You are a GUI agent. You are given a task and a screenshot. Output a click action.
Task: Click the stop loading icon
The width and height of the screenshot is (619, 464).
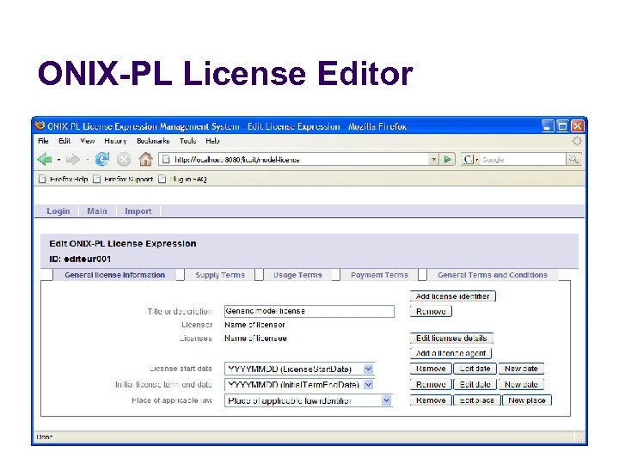(124, 160)
